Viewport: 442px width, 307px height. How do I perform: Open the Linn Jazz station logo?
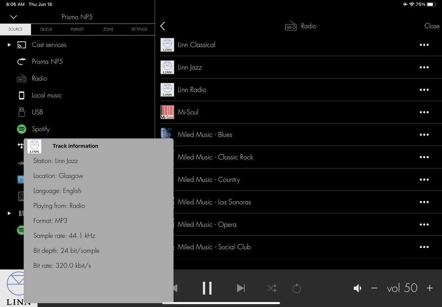coord(167,67)
